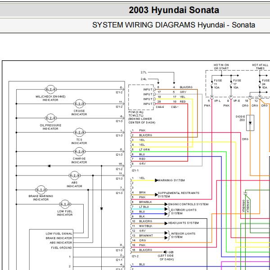Select the 'HOT IN ON OR START' label
This screenshot has width=270, height=270.
[221, 67]
